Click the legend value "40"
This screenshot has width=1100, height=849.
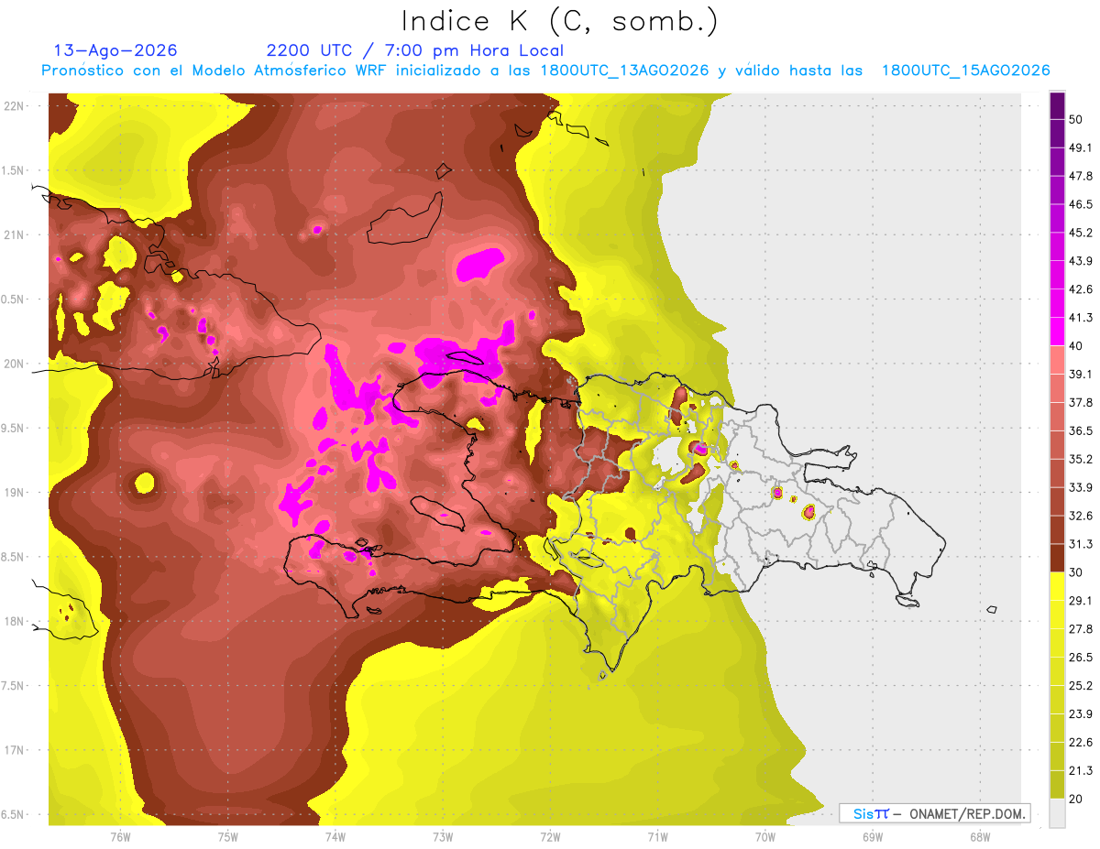[x=1077, y=346]
